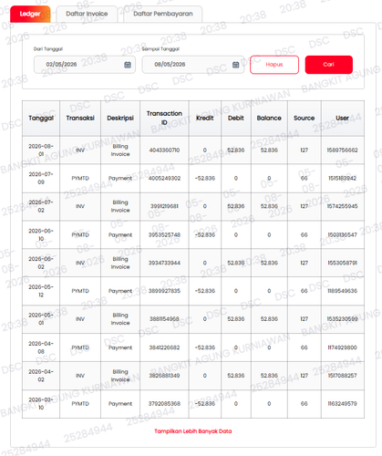Click the date cell 2026-04-02

pyautogui.click(x=41, y=376)
